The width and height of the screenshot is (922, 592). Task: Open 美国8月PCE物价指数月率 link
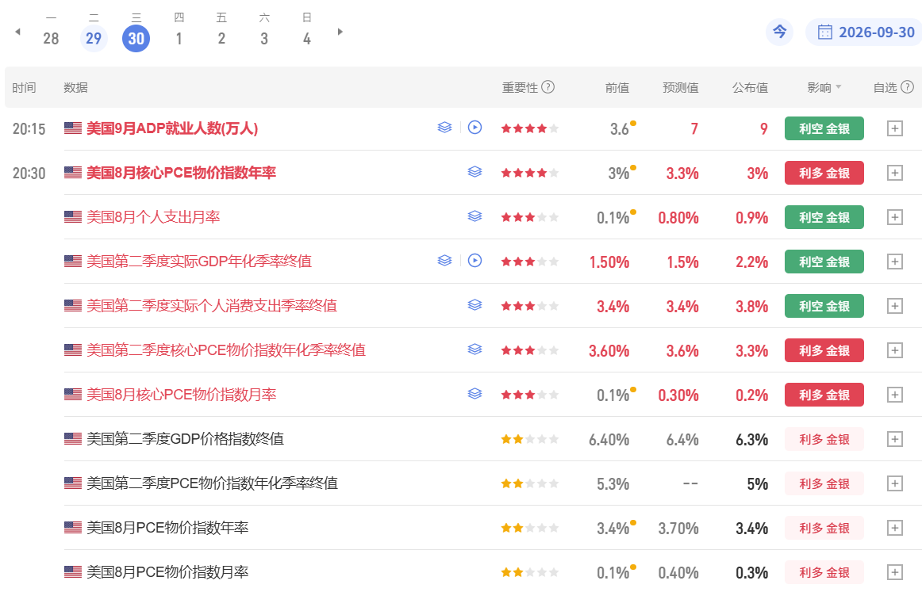coord(167,572)
